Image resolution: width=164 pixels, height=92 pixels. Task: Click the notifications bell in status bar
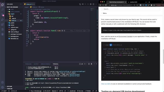pyautogui.click(x=96, y=91)
